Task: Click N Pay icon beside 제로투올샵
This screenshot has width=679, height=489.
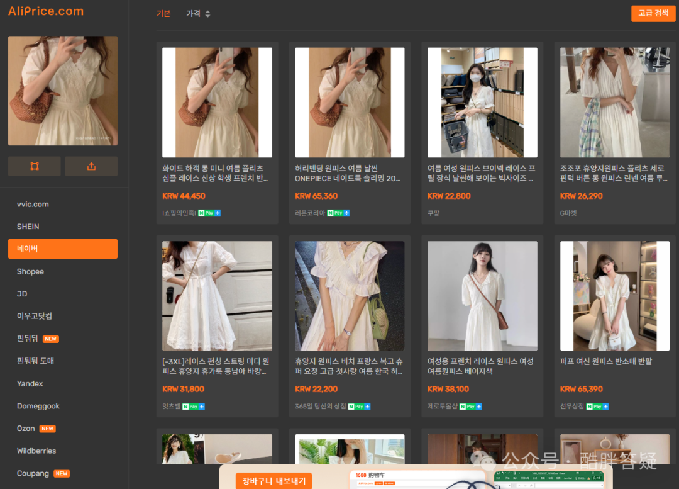Action: [x=470, y=407]
